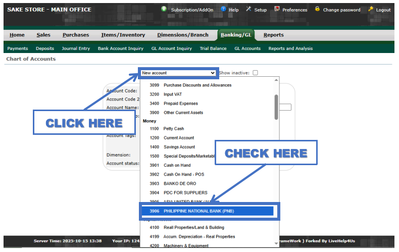Switch to the Sales tab
399x252 pixels.
(x=43, y=35)
